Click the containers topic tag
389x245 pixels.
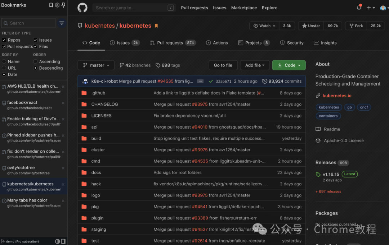328,116
